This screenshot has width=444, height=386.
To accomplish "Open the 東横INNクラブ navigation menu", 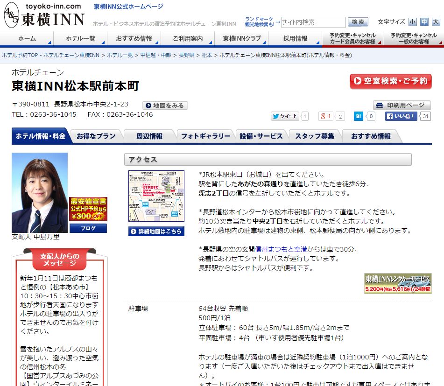I will click(241, 38).
